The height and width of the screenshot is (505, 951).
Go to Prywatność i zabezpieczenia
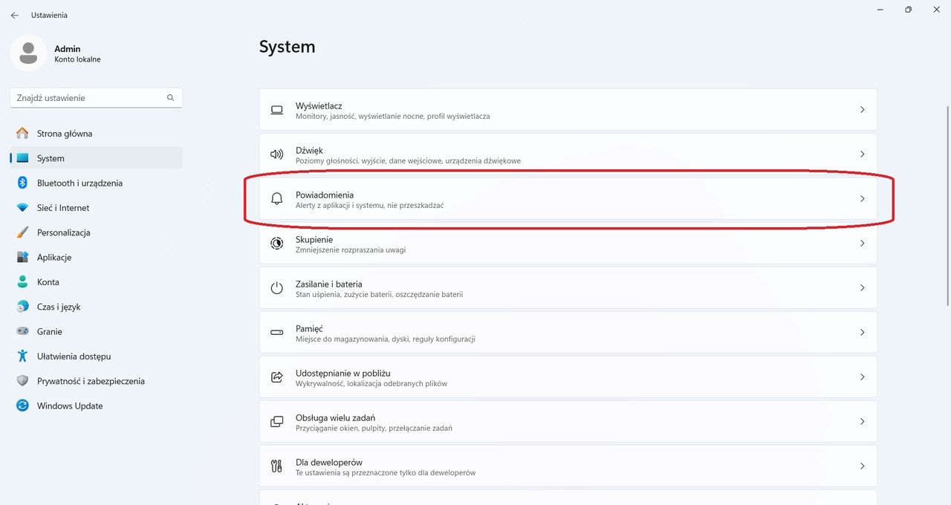point(91,381)
